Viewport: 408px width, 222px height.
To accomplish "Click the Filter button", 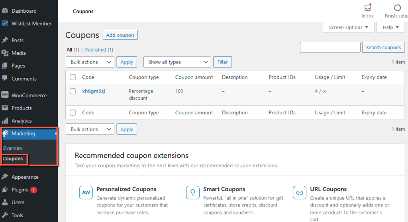I will tap(222, 62).
